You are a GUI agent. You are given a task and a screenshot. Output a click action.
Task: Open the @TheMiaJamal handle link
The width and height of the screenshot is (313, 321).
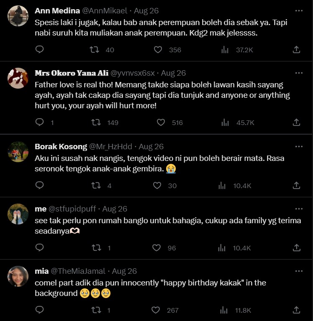(x=78, y=271)
